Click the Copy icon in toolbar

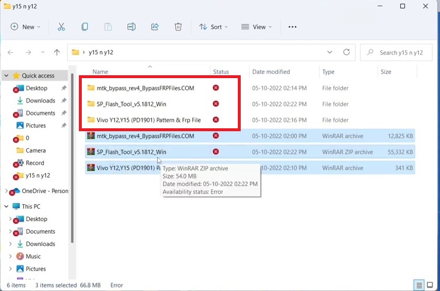coord(85,27)
